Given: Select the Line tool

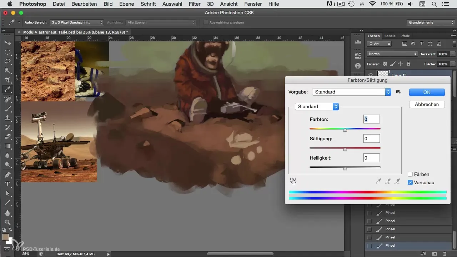Looking at the screenshot, I should tap(7, 203).
